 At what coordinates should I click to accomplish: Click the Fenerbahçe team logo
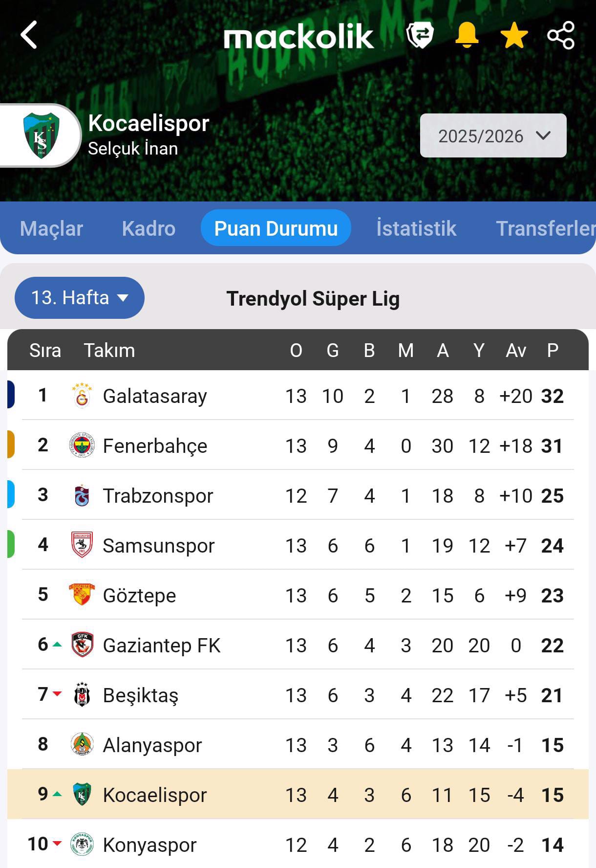click(82, 445)
